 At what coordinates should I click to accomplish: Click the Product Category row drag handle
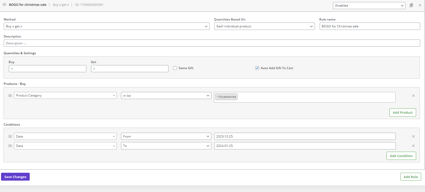point(10,96)
